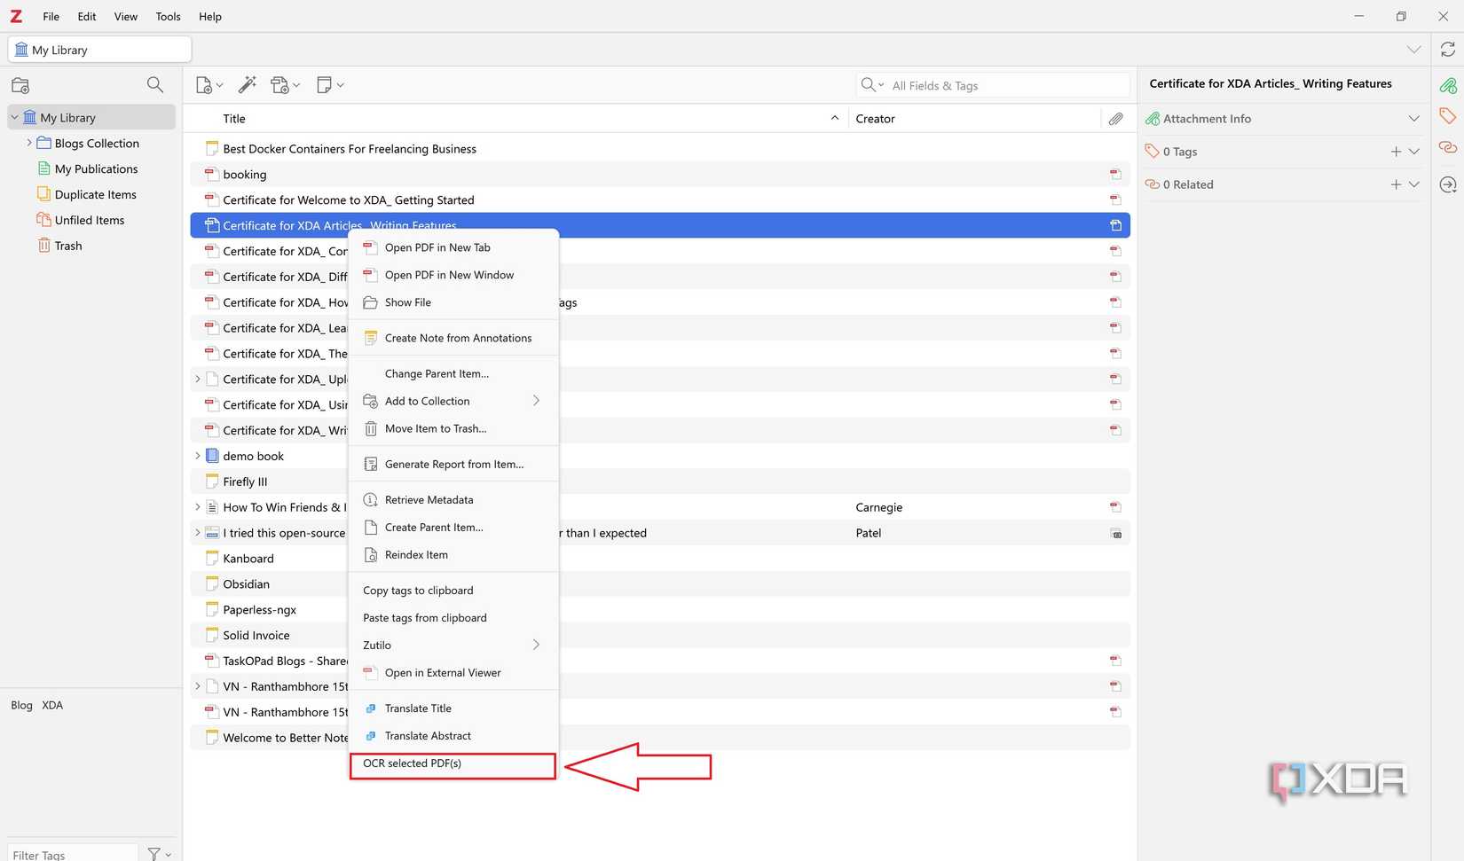Screen dimensions: 1464x861
Task: Open the Edit menu
Action: pos(87,16)
